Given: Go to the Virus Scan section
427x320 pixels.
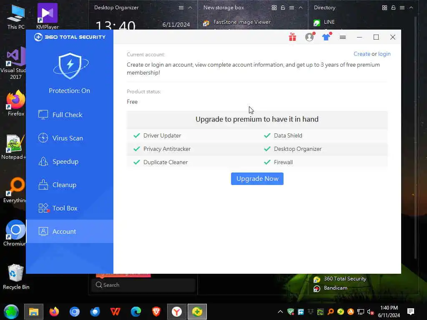Looking at the screenshot, I should click(x=70, y=138).
